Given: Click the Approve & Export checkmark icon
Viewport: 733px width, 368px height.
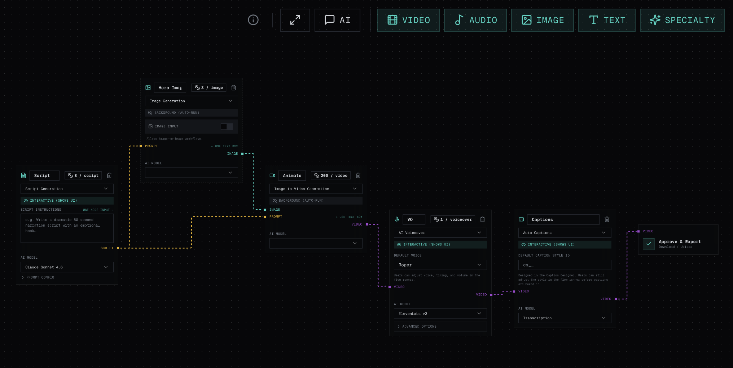Looking at the screenshot, I should (649, 244).
